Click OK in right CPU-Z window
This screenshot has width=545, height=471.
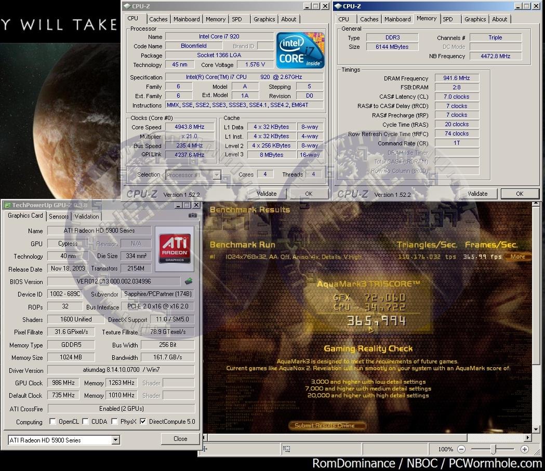[520, 194]
